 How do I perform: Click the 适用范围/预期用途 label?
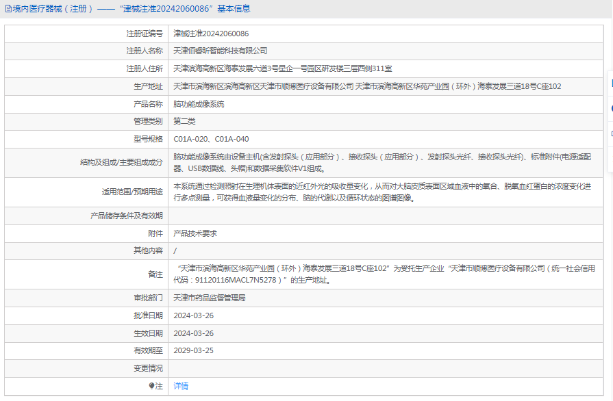[132, 192]
